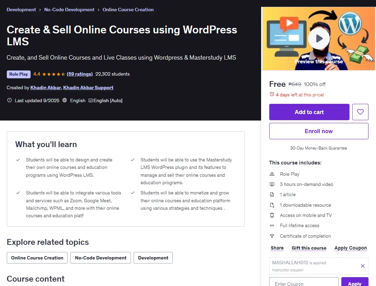This screenshot has height=286, width=376.
Task: Click the 'Free' price label
Action: tap(277, 84)
